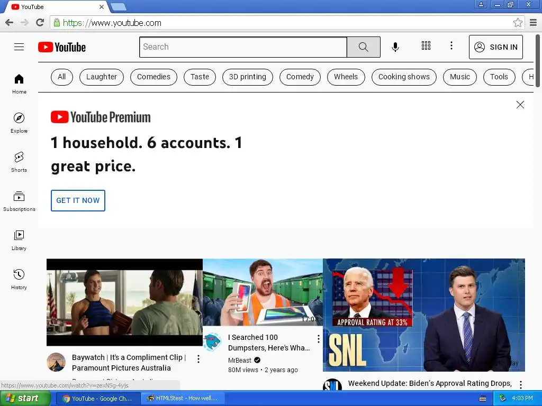Click the 80M views text under MrBeast
The image size is (542, 406).
pos(243,370)
